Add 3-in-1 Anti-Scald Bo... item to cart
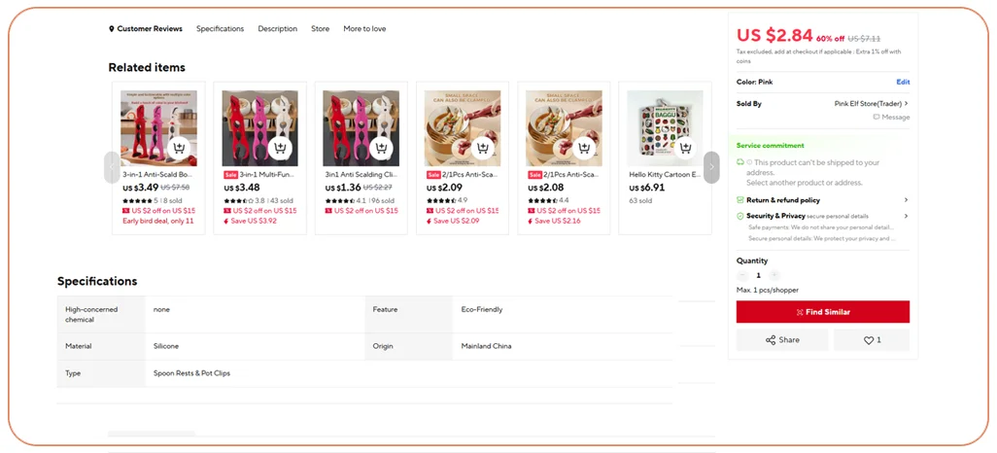 click(x=179, y=148)
